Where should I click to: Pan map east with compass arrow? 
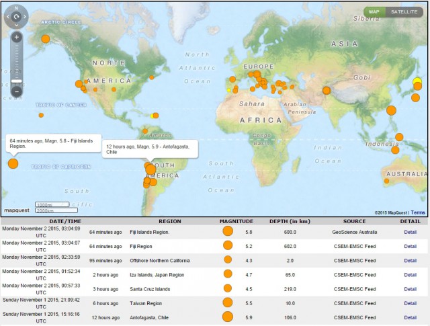25,17
